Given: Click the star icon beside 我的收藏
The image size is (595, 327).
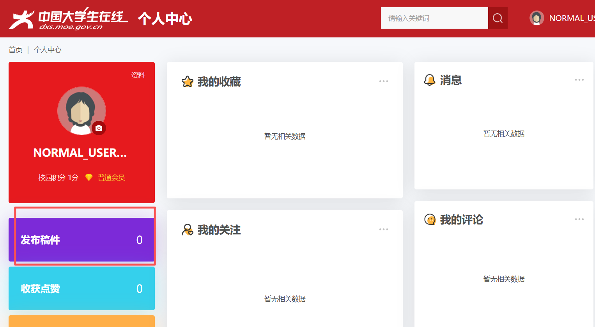Looking at the screenshot, I should (x=188, y=81).
